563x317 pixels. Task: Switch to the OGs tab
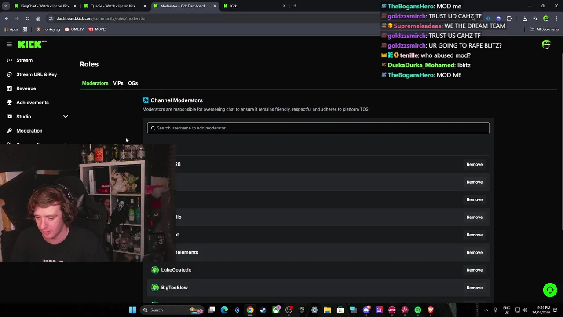pyautogui.click(x=133, y=83)
